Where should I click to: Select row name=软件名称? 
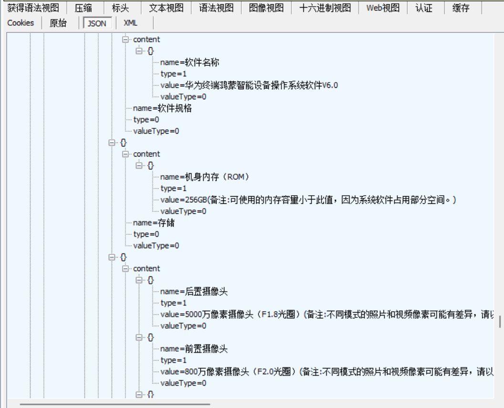pyautogui.click(x=190, y=63)
